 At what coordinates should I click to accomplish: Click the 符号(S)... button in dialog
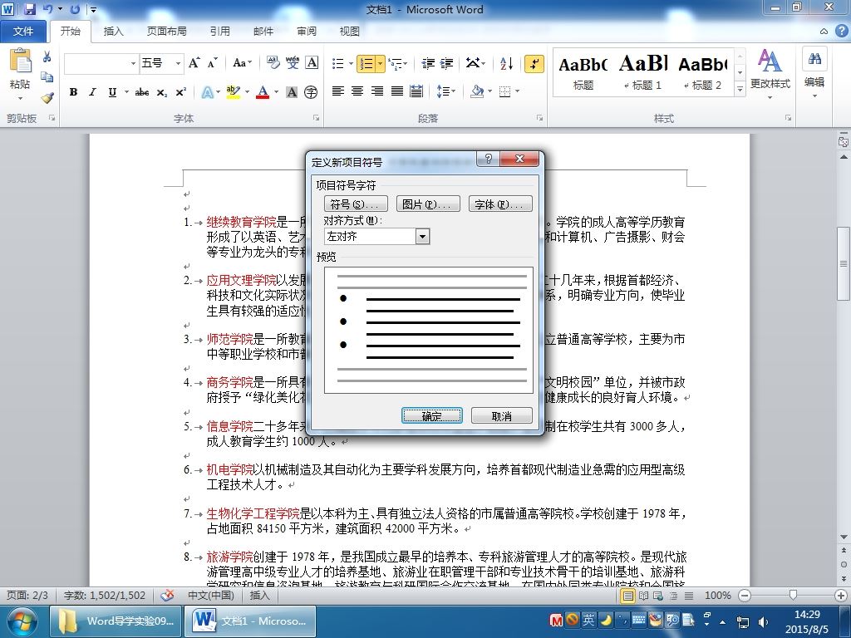(x=356, y=204)
